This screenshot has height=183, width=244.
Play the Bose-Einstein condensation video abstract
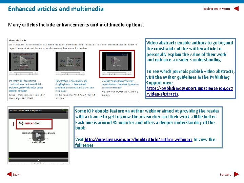pos(24,60)
